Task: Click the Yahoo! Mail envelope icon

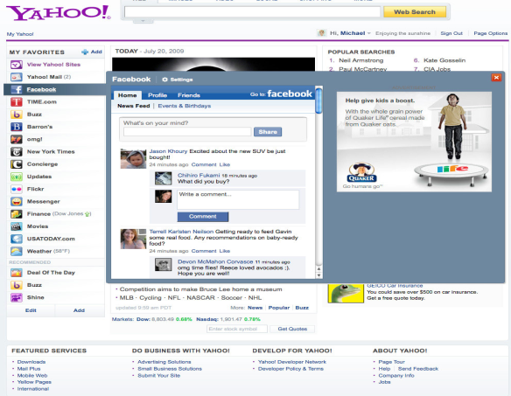Action: [x=17, y=77]
